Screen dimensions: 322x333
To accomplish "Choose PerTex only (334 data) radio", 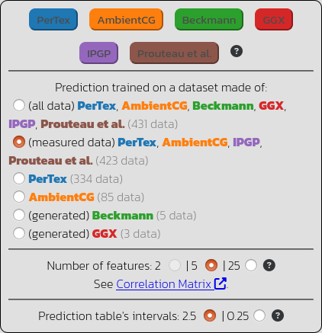I will tap(19, 178).
